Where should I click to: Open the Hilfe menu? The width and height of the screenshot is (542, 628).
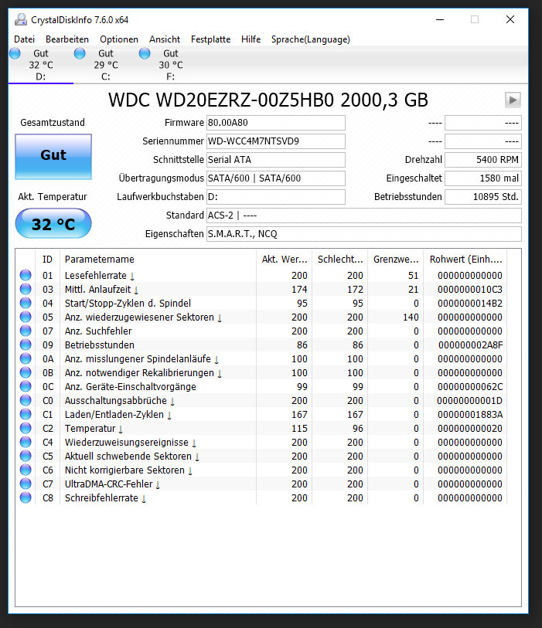coord(251,39)
